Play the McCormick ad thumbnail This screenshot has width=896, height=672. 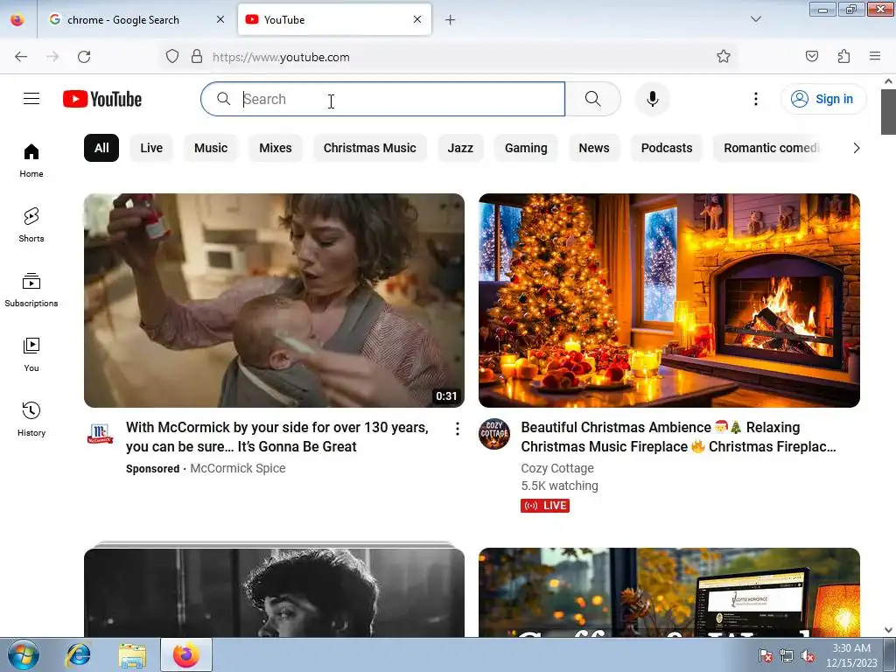tap(274, 301)
